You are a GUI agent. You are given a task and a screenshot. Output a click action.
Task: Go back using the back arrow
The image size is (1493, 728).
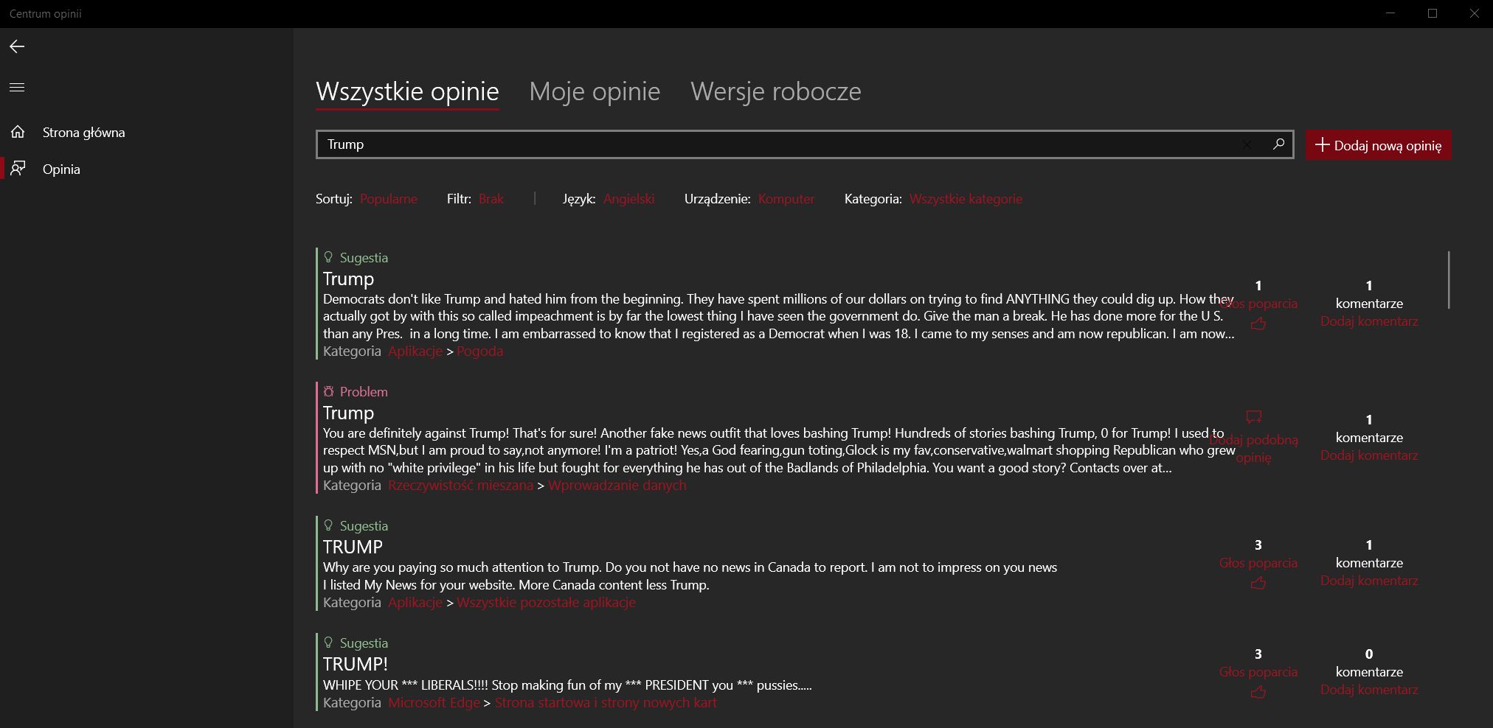17,46
